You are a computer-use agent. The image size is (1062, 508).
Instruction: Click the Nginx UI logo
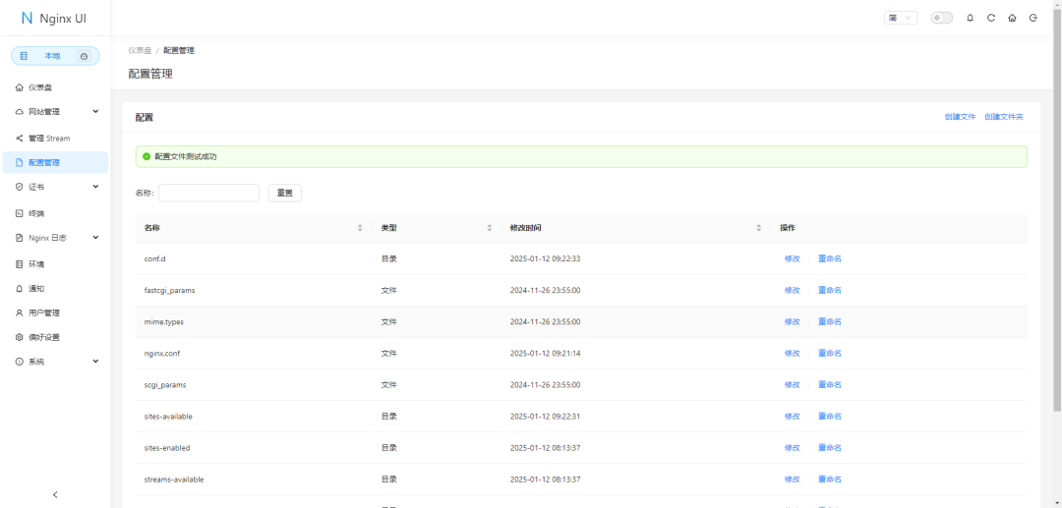pos(54,18)
